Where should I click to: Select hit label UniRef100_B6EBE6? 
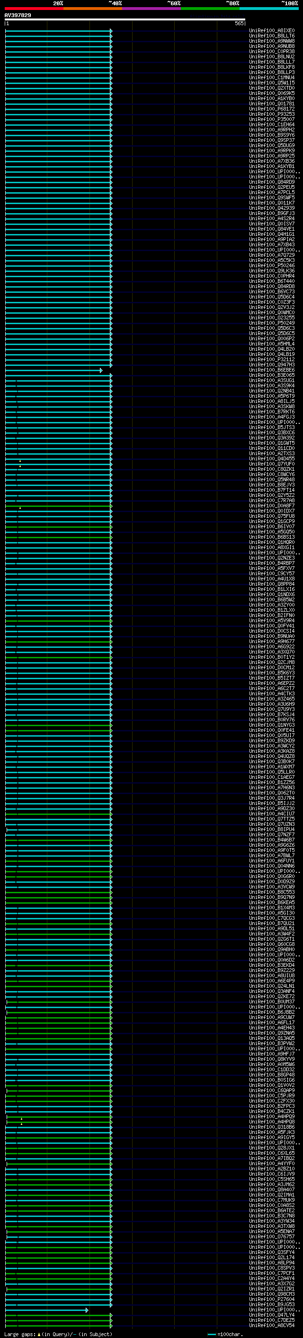pos(272,370)
